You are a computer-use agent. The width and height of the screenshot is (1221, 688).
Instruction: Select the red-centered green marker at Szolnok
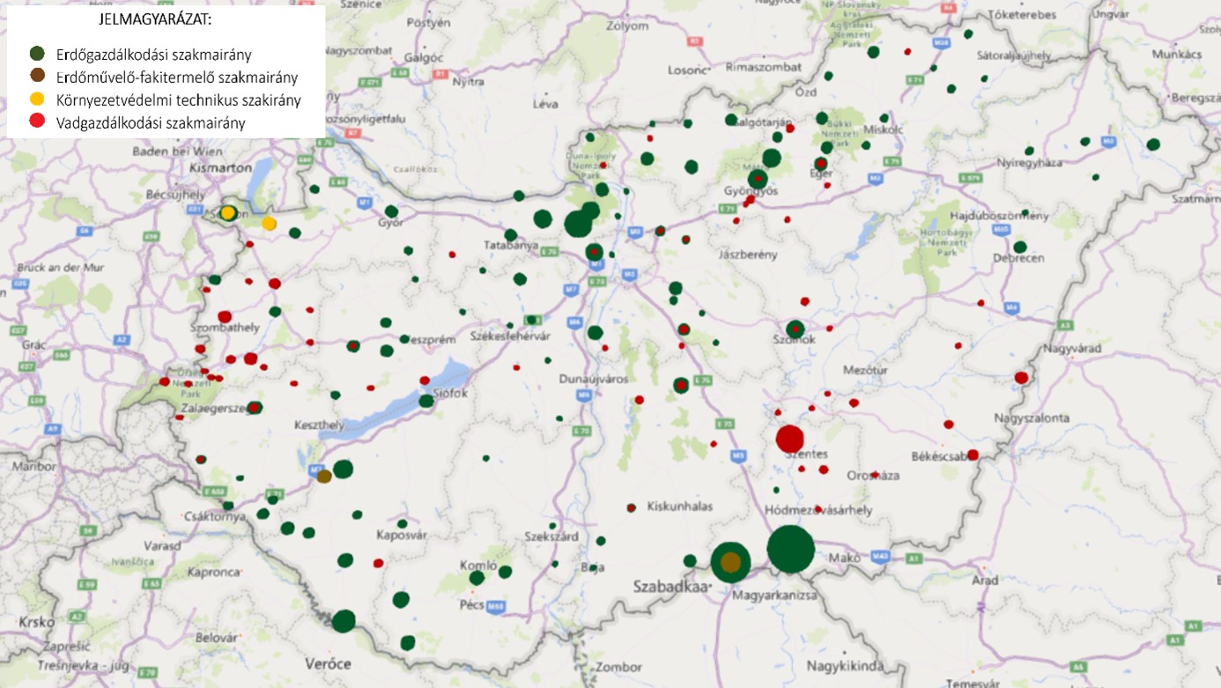[x=795, y=329]
